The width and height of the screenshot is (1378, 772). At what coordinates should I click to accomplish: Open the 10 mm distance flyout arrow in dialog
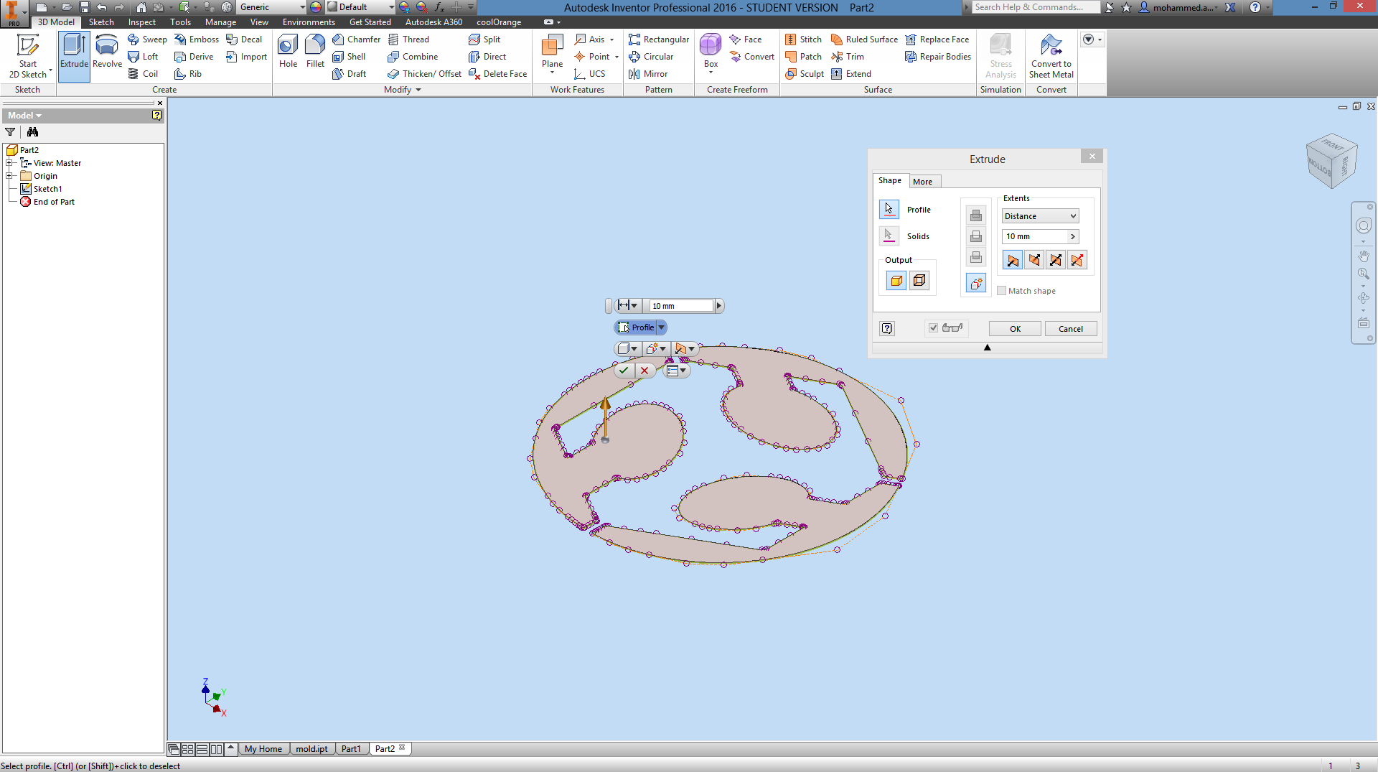[x=1073, y=236]
